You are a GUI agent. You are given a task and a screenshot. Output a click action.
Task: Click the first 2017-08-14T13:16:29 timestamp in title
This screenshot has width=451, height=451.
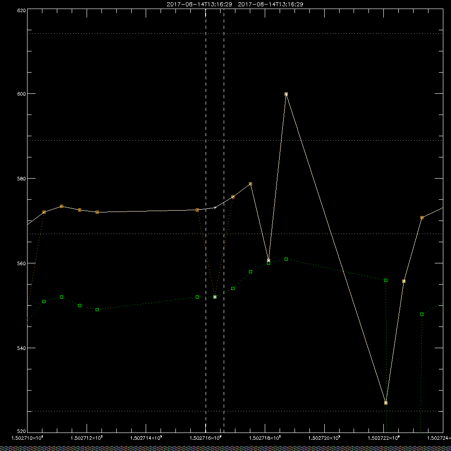[x=199, y=5]
